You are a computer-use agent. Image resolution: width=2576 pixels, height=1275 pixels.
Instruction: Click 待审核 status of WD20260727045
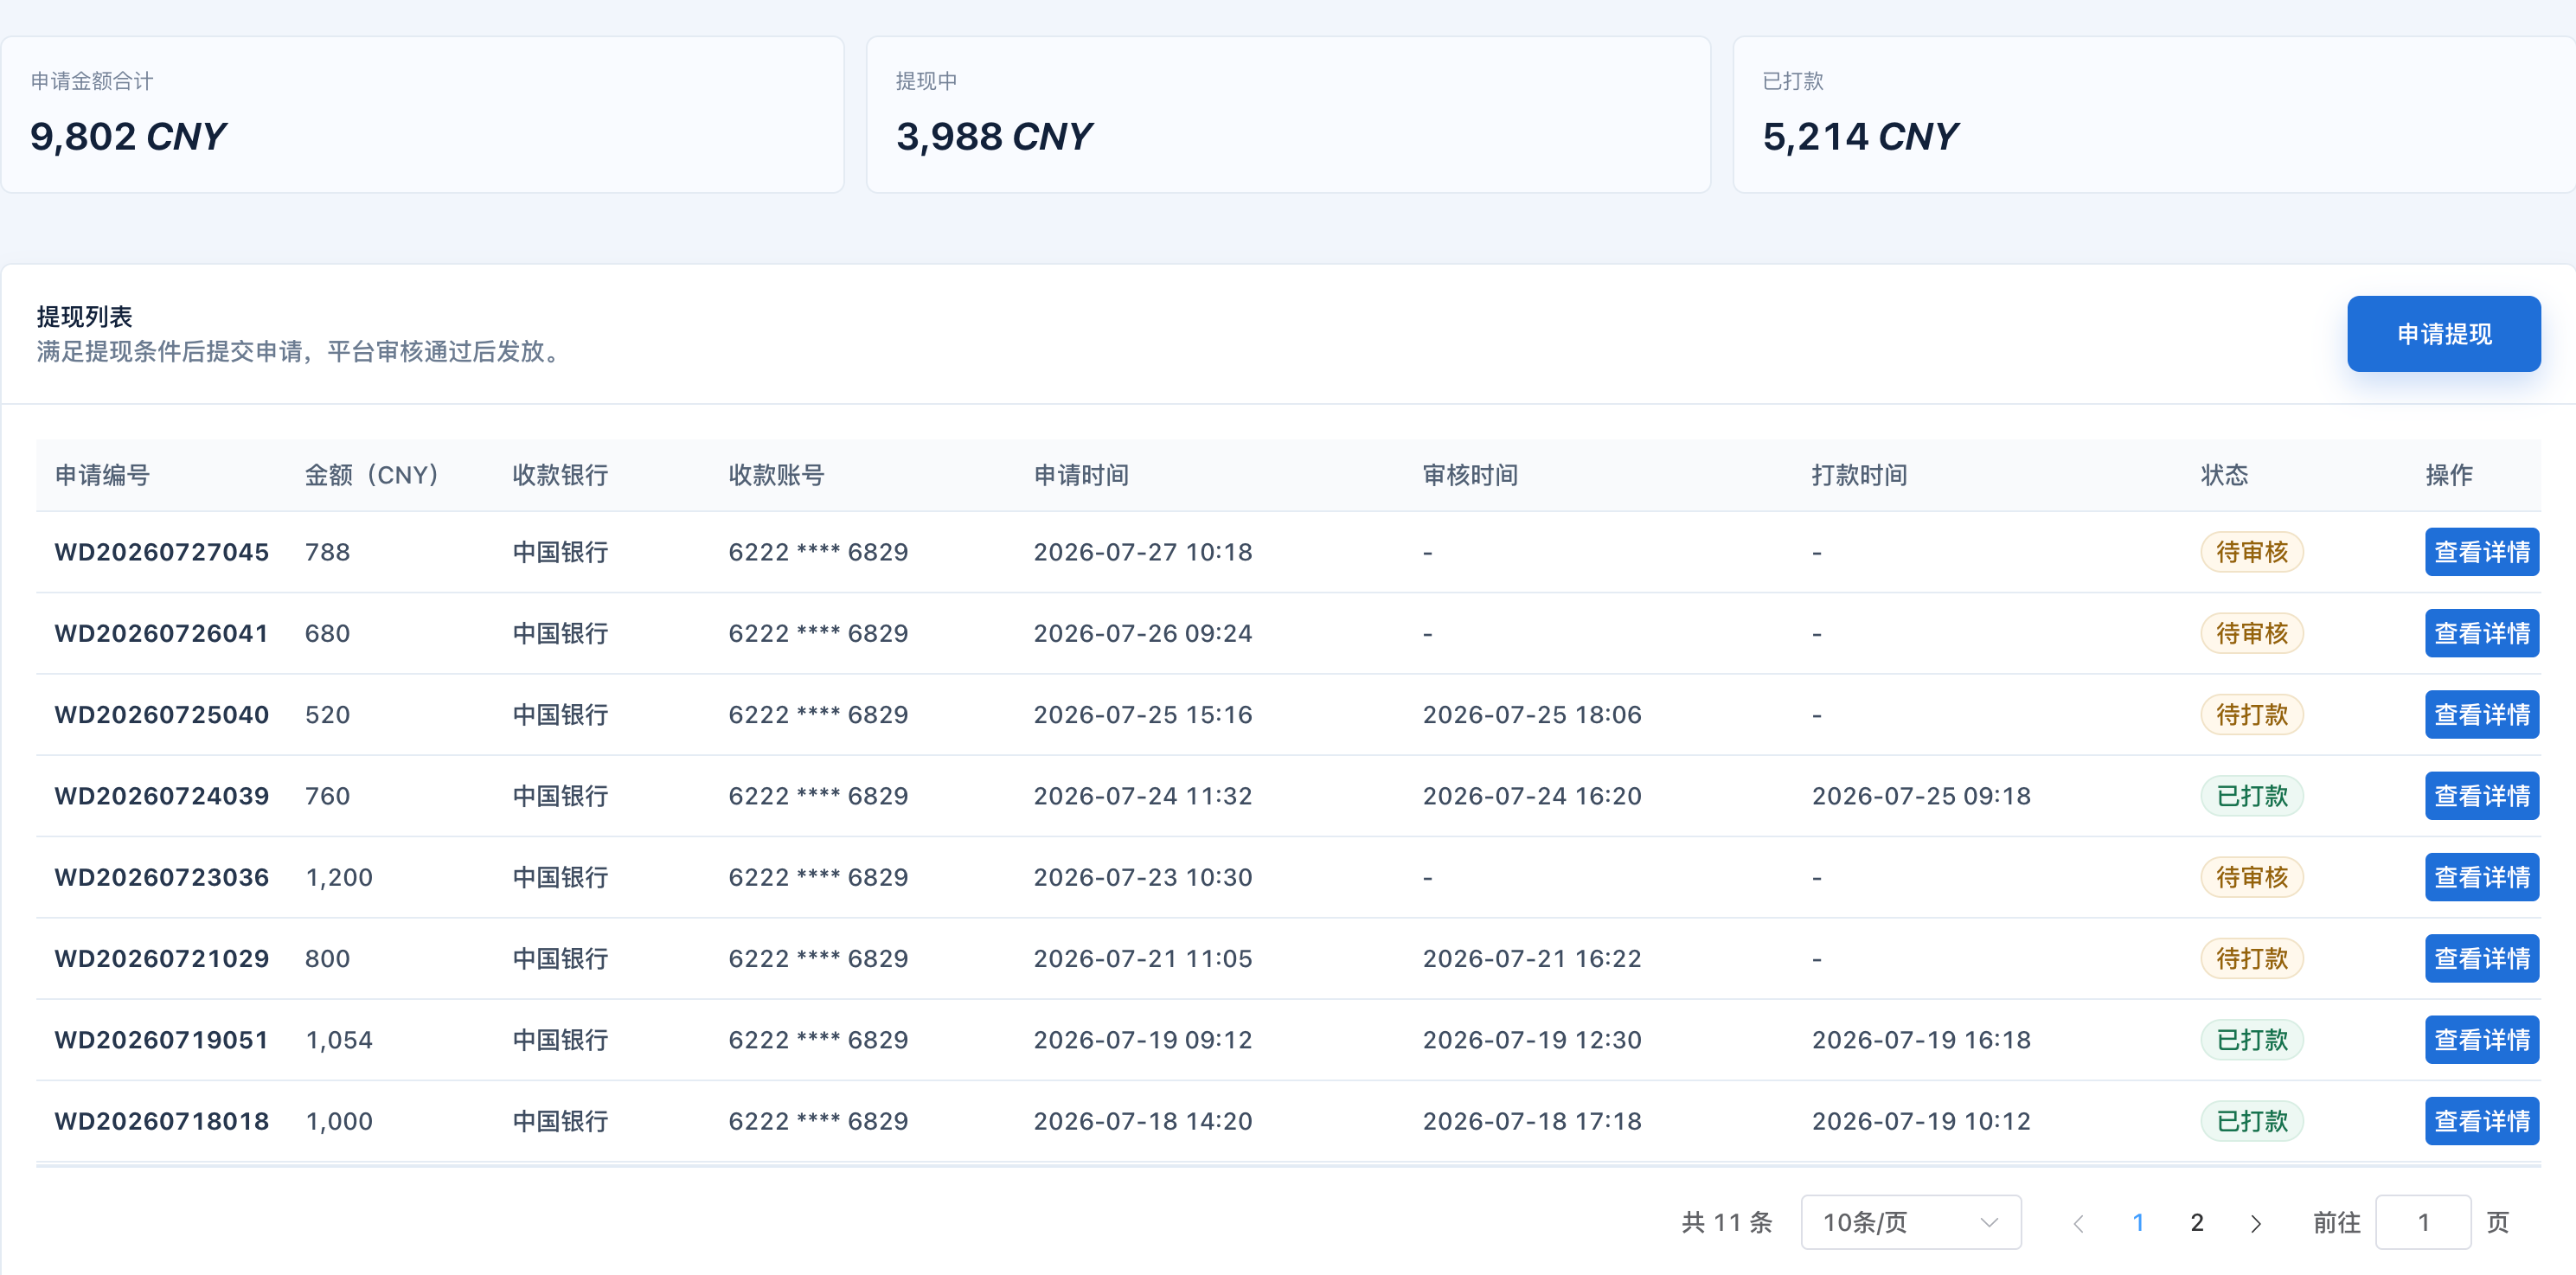point(2251,552)
